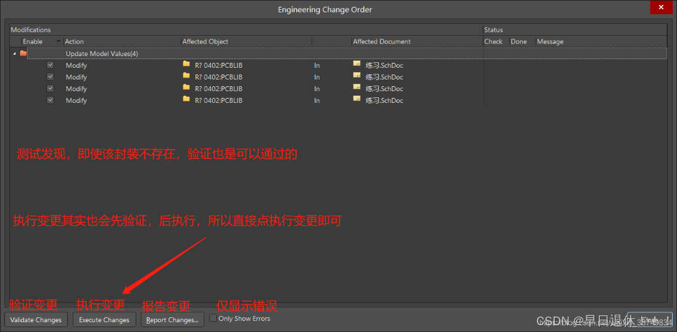The image size is (677, 332).
Task: Click 'In' cell of the fourth row
Action: (317, 100)
